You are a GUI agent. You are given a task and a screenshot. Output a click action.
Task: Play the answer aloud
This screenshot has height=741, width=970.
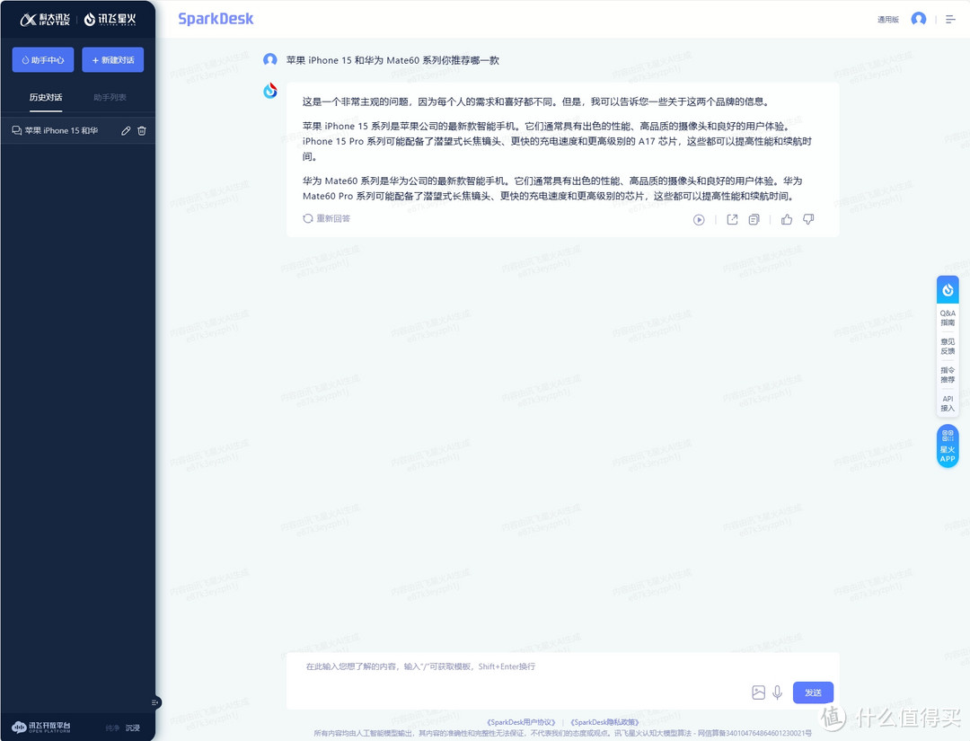click(x=699, y=219)
